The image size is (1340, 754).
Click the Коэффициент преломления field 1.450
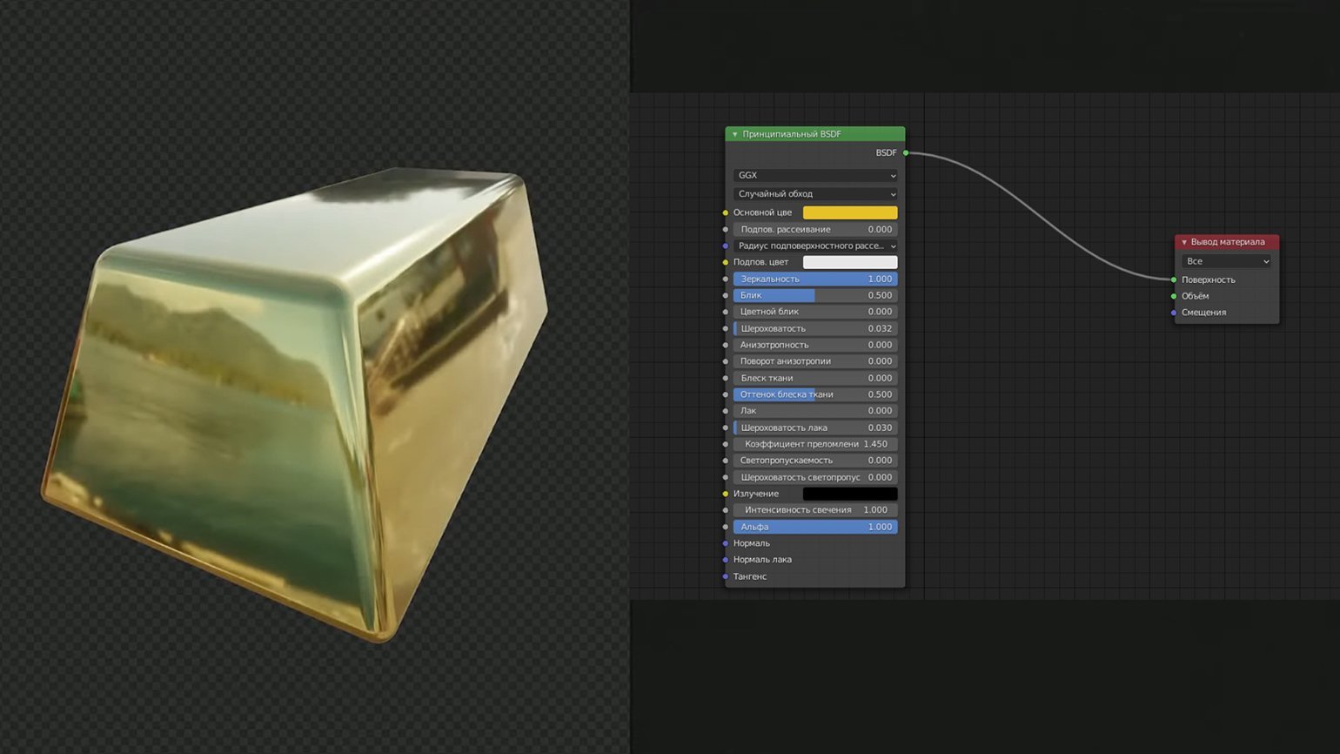coord(815,444)
